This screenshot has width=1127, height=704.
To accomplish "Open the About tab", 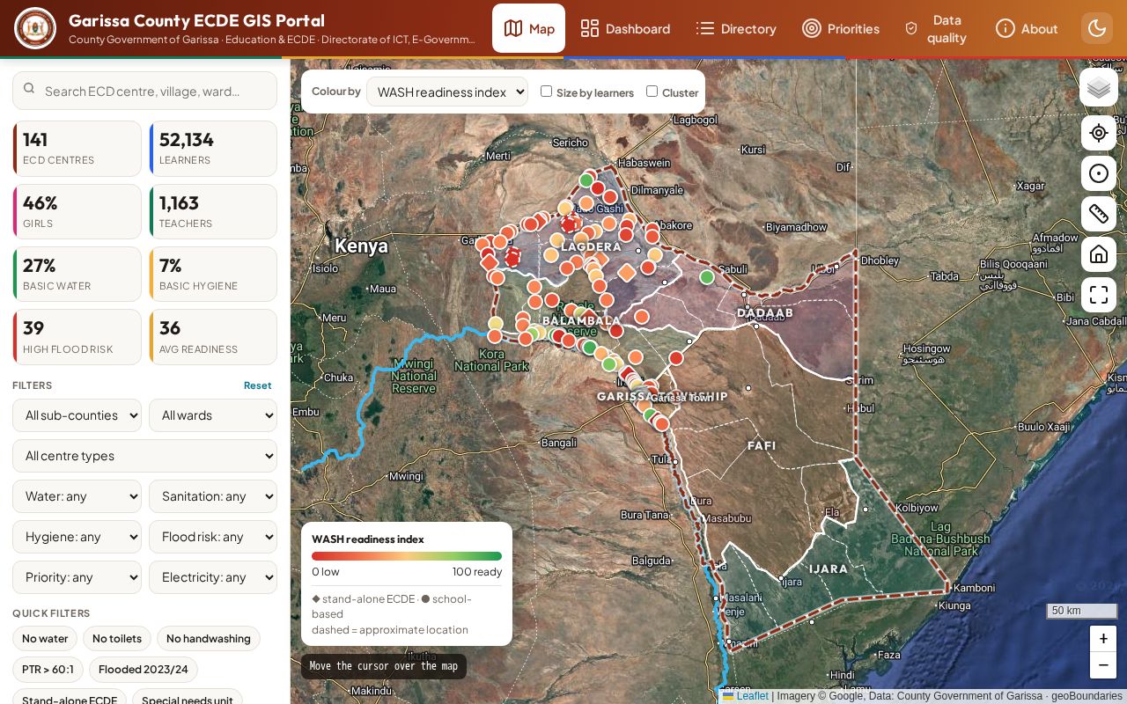I will 1027,28.
